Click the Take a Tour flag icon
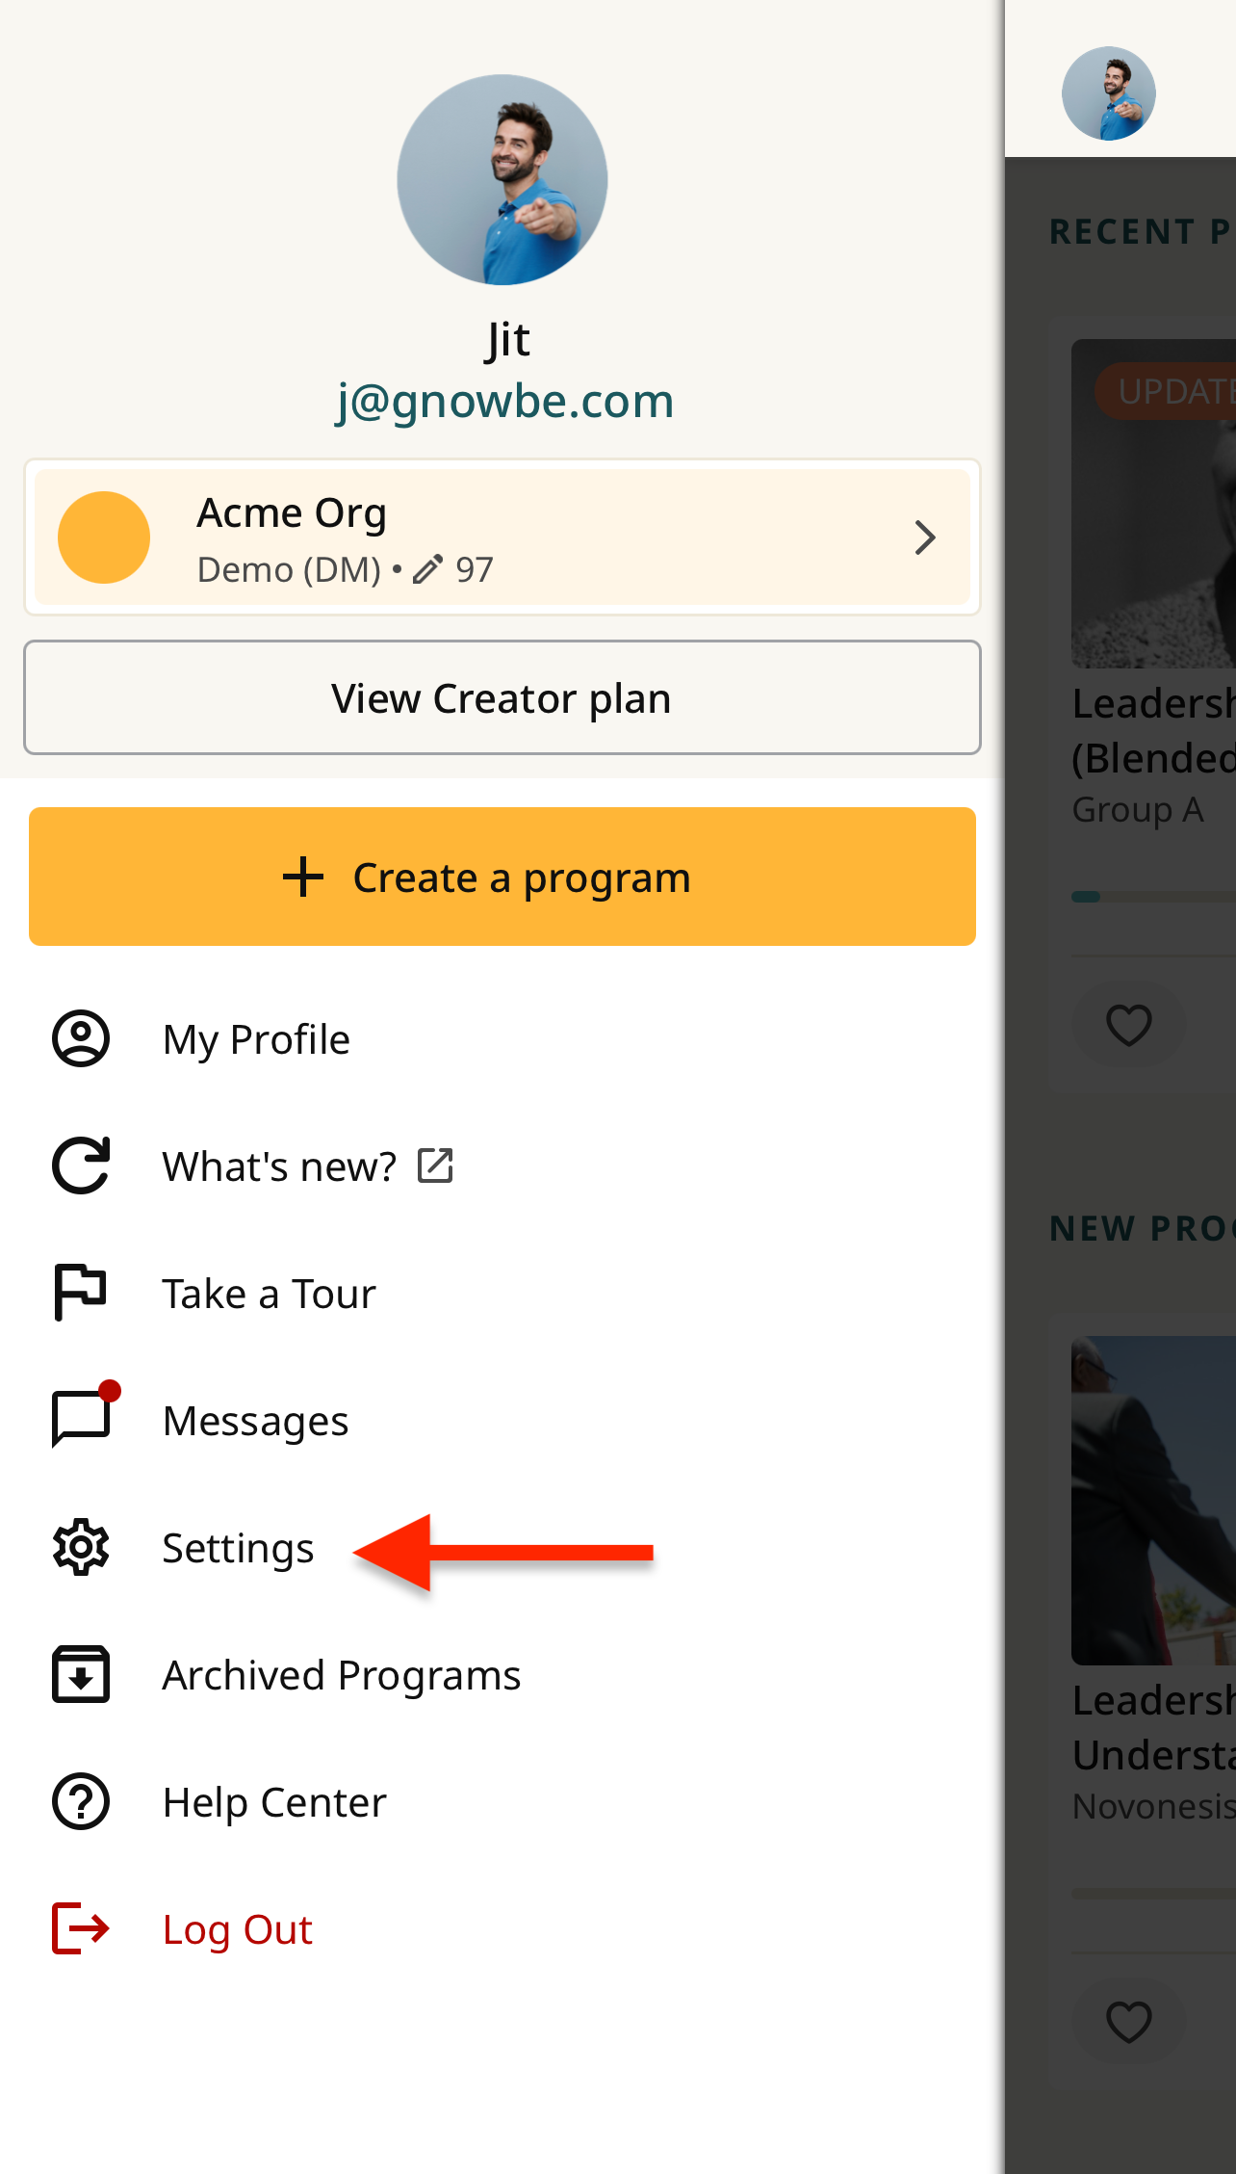The width and height of the screenshot is (1236, 2174). pos(80,1292)
